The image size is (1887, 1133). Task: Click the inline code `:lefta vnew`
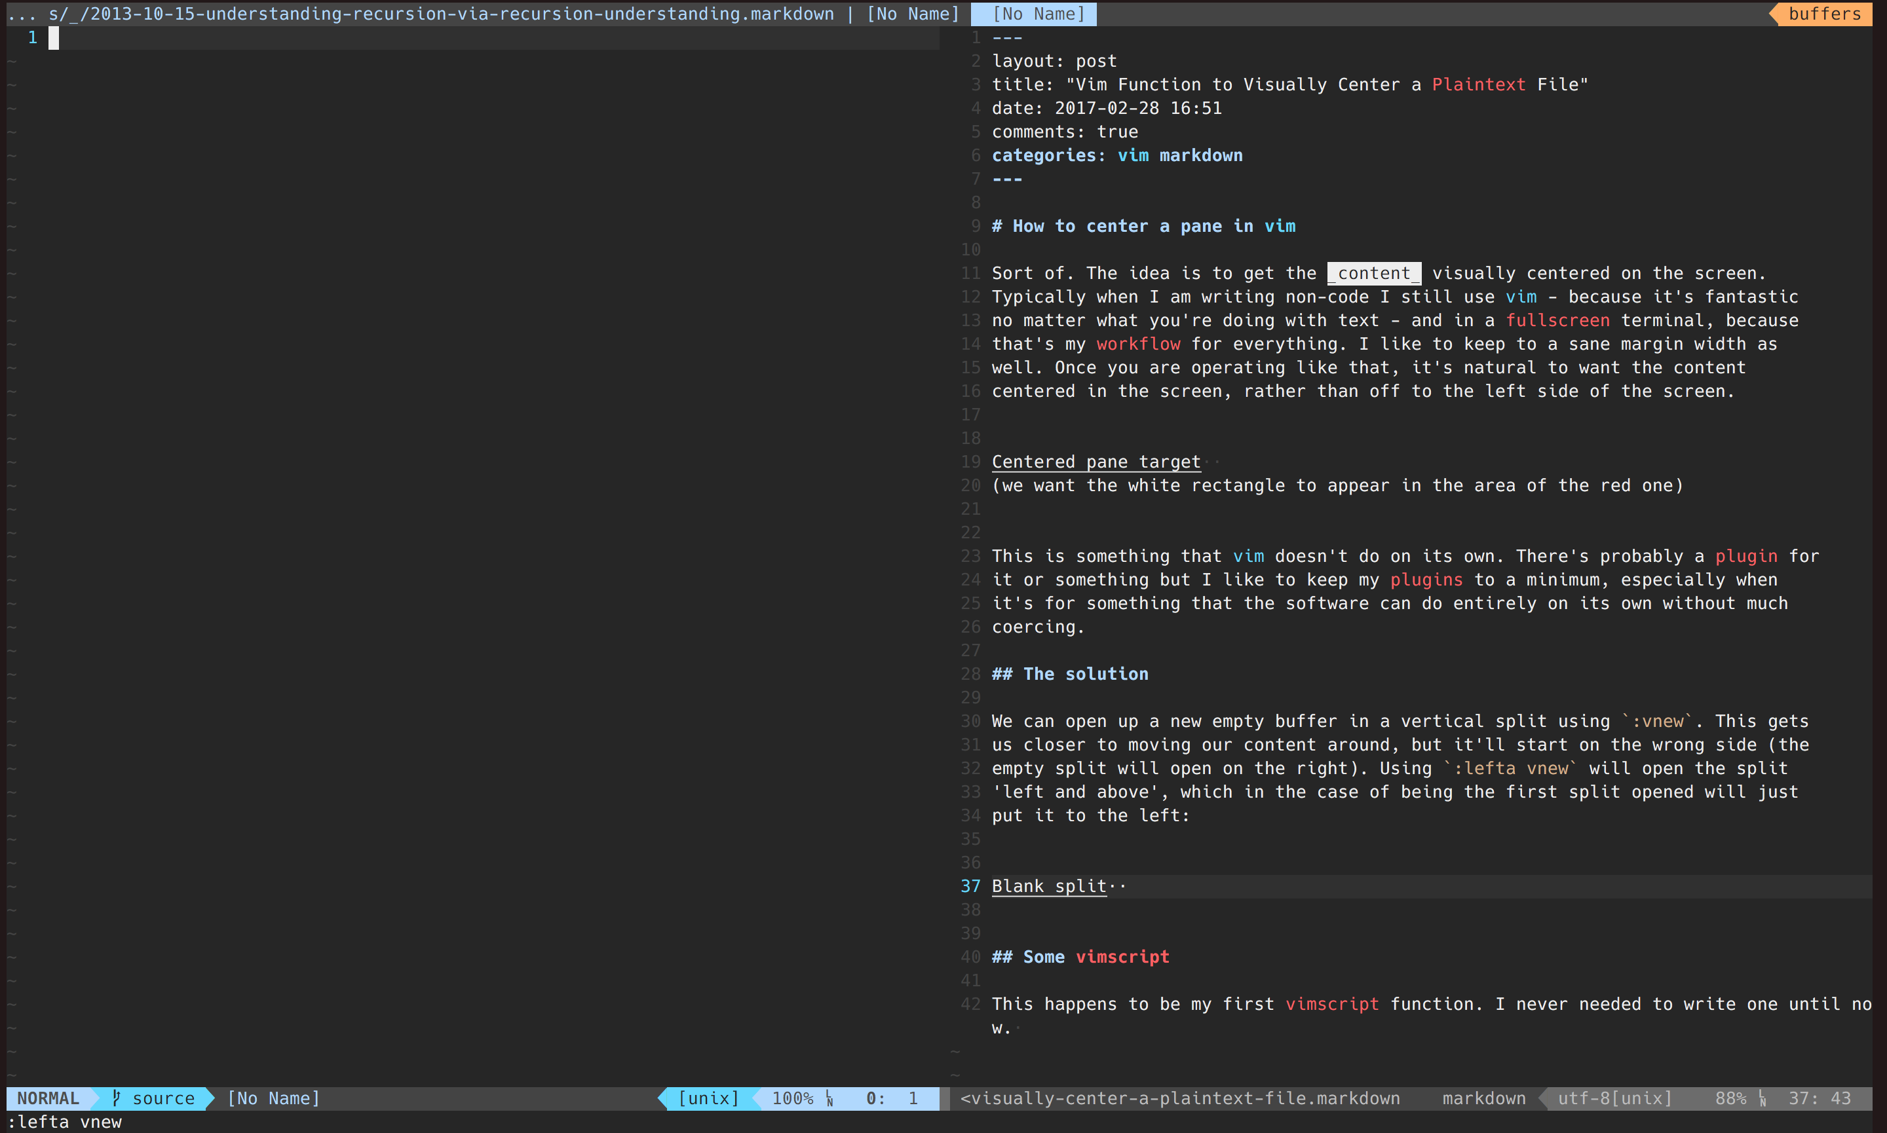pyautogui.click(x=1510, y=769)
